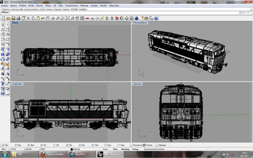Open the Soubor menu
This screenshot has height=158, width=253.
[x=5, y=6]
